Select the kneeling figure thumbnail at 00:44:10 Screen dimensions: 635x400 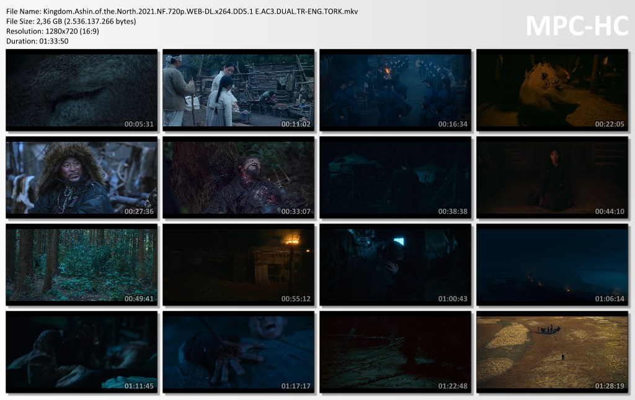tap(553, 178)
